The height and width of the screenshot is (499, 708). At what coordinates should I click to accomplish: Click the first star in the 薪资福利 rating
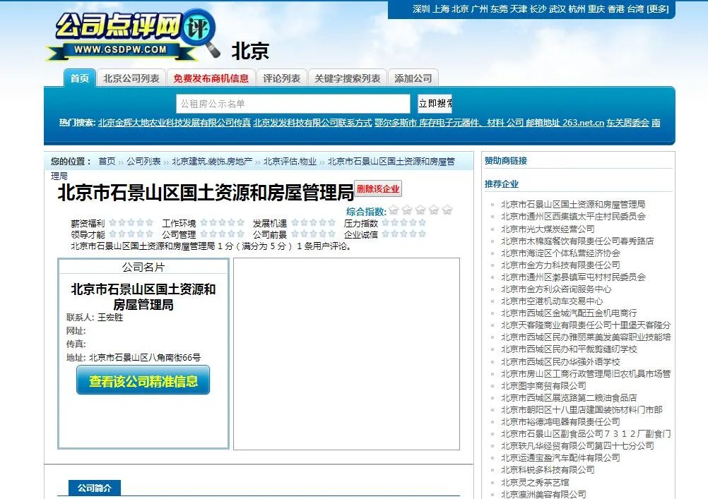[x=112, y=222]
